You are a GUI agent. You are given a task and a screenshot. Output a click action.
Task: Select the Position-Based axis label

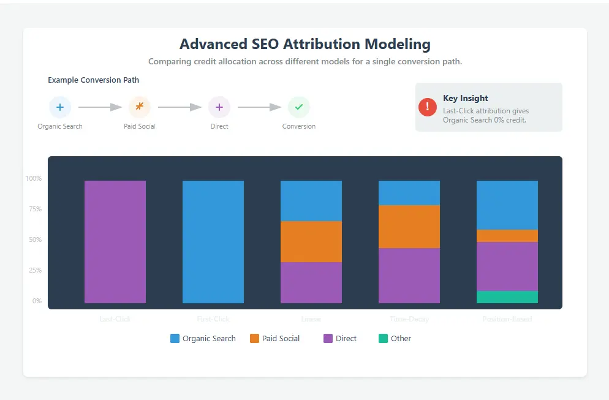click(507, 319)
